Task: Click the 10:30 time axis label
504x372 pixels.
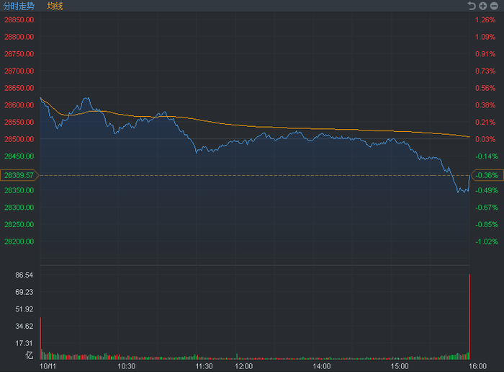Action: click(127, 366)
